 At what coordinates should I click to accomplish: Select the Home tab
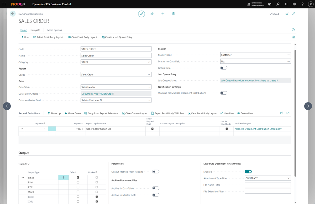(23, 30)
